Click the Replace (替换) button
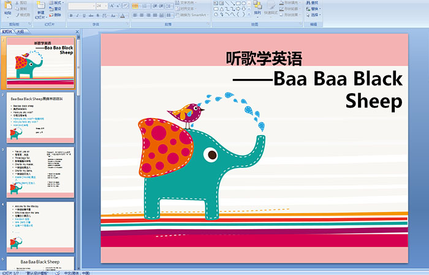This screenshot has height=275, width=429. (x=313, y=9)
